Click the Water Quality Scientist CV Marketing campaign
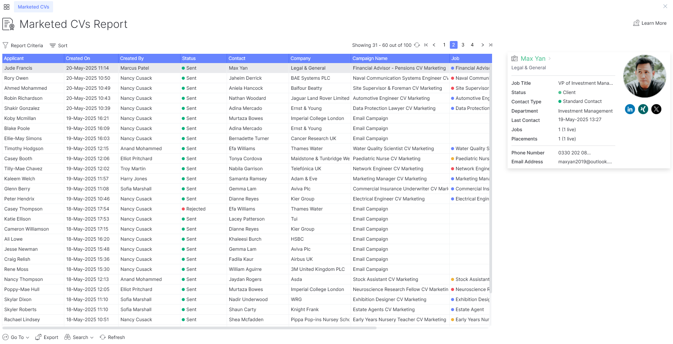Image resolution: width=673 pixels, height=344 pixels. [x=393, y=149]
